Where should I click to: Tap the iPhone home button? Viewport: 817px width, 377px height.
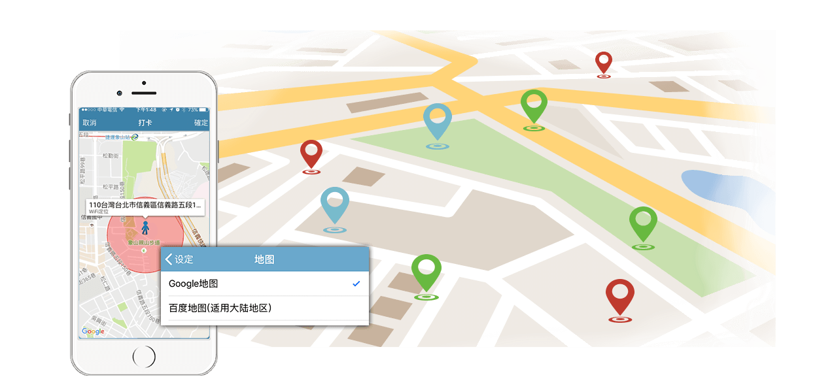(x=144, y=357)
